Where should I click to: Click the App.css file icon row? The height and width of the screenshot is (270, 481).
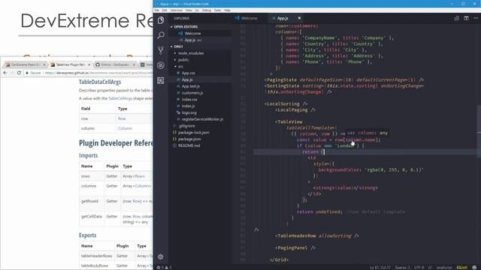(x=199, y=73)
